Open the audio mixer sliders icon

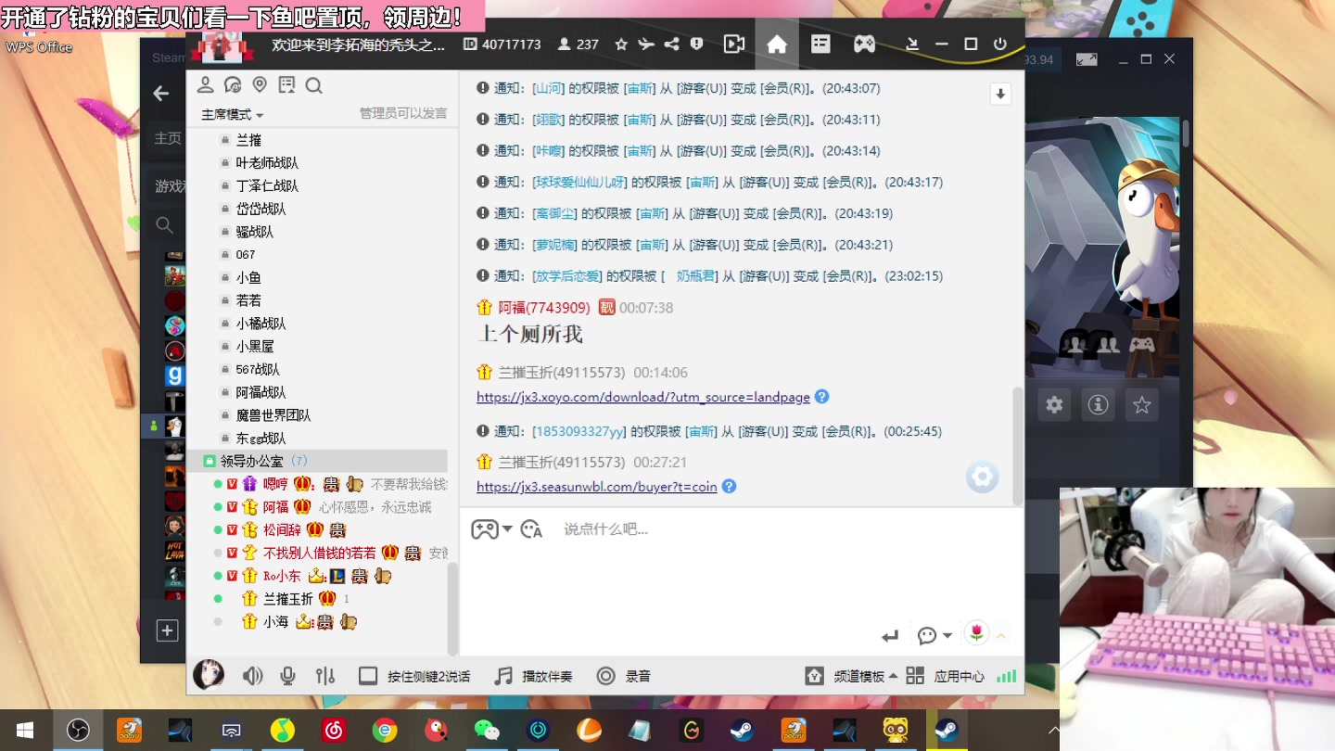click(x=324, y=676)
